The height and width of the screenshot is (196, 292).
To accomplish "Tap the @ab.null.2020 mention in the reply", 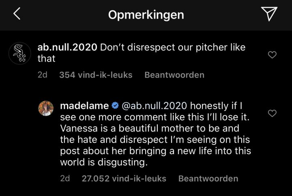I will (154, 106).
